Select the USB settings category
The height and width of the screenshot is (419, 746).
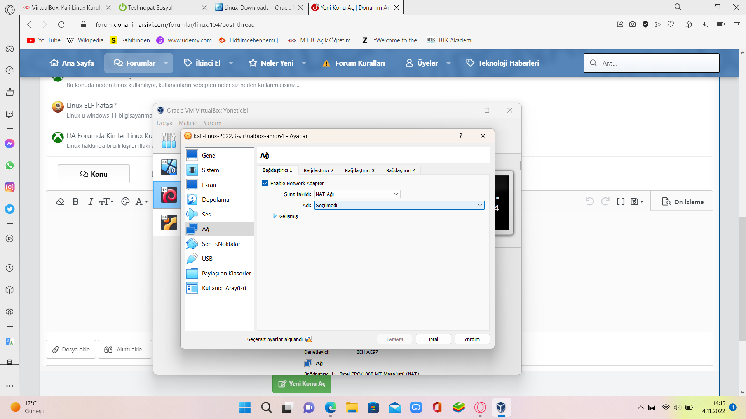coord(207,259)
